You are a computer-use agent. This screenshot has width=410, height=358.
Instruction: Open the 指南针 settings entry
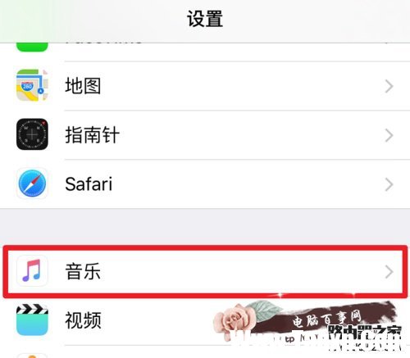coord(205,135)
